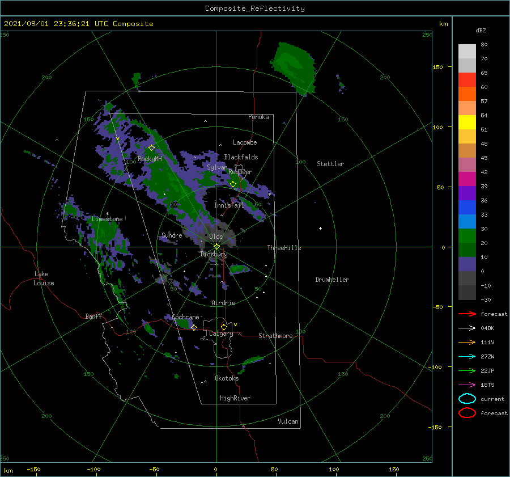This screenshot has width=510, height=477.
Task: Click the yellow diamond marker below Cochrane
Action: (x=194, y=327)
